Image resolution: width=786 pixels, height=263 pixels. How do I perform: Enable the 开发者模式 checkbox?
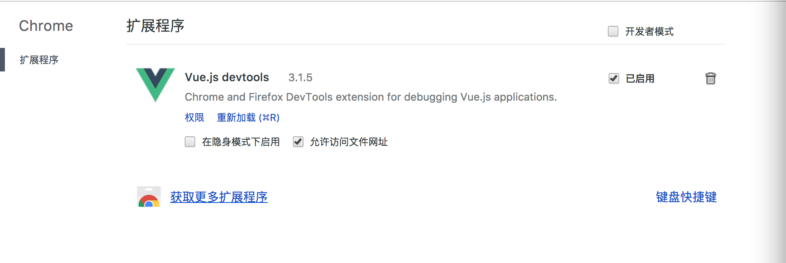pos(613,31)
